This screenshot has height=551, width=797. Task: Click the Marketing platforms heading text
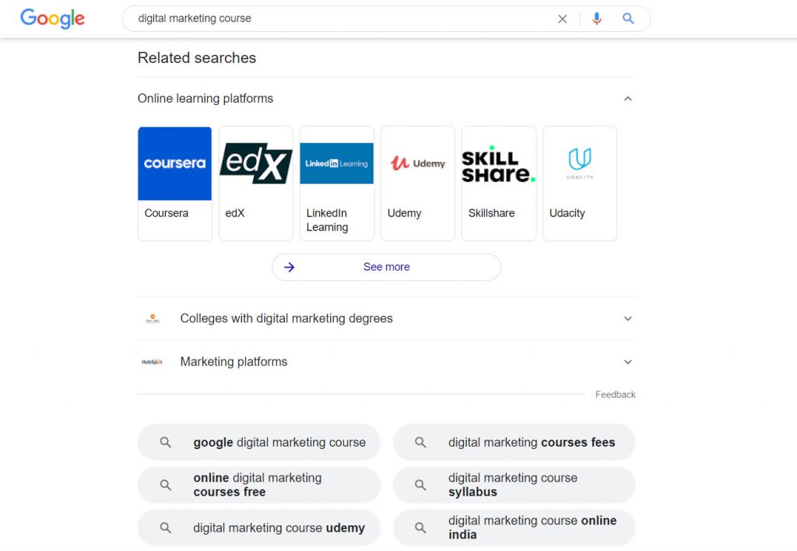pos(233,361)
